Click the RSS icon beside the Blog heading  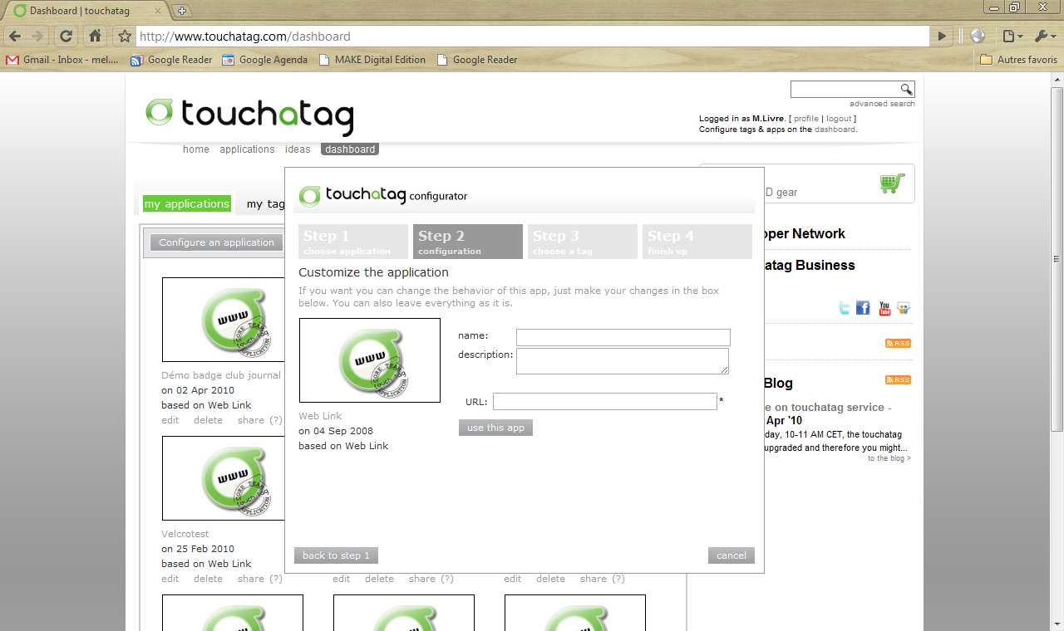coord(898,380)
